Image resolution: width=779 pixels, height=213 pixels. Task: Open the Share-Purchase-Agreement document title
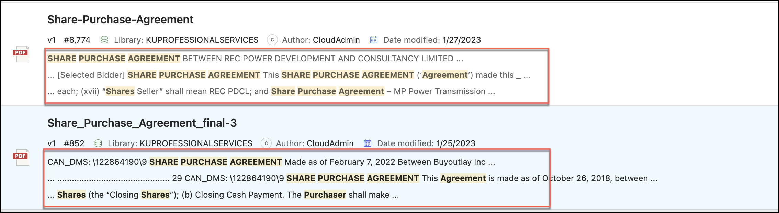[x=120, y=20]
